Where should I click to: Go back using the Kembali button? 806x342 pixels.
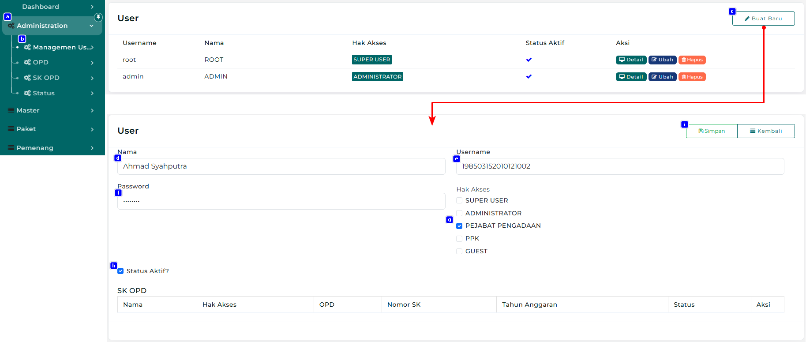(x=766, y=131)
